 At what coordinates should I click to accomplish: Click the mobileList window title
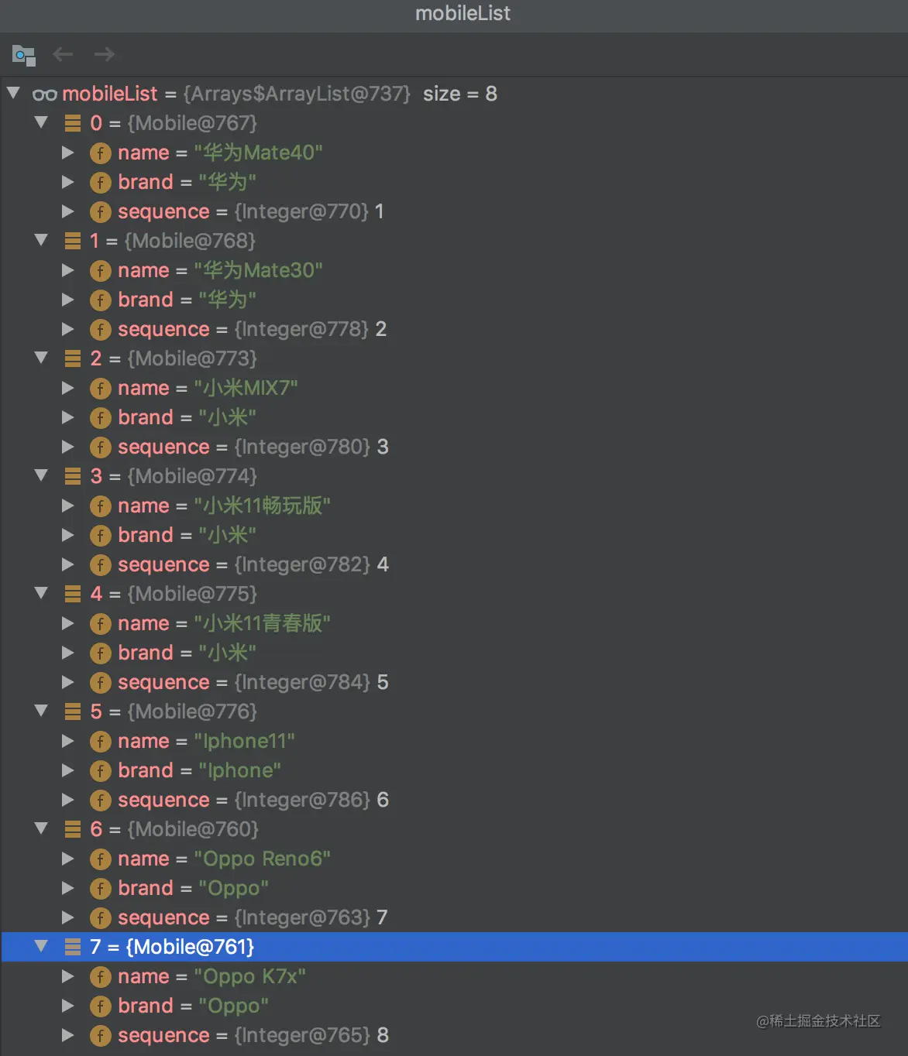pyautogui.click(x=463, y=13)
